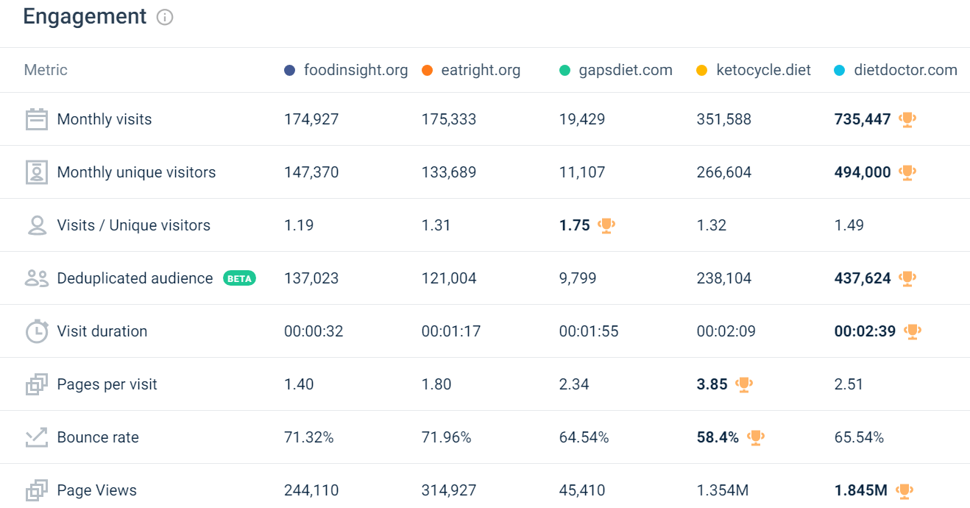
Task: Click the 1.19 visits ratio value
Action: [x=299, y=225]
